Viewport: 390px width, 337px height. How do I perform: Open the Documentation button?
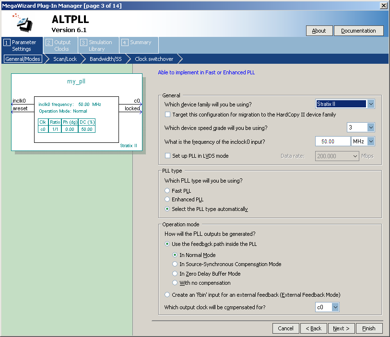[x=358, y=31]
